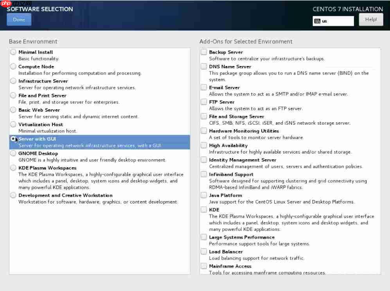Viewport: 390px width, 291px height.
Task: Click 'Workstation for software, hardware, graphics' description
Action: click(98, 202)
